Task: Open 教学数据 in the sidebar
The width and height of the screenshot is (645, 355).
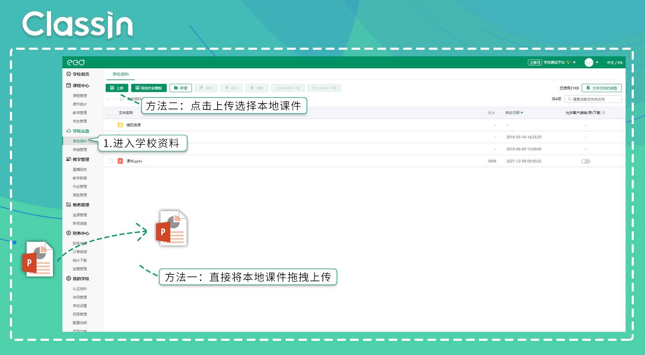Action: pos(80,178)
